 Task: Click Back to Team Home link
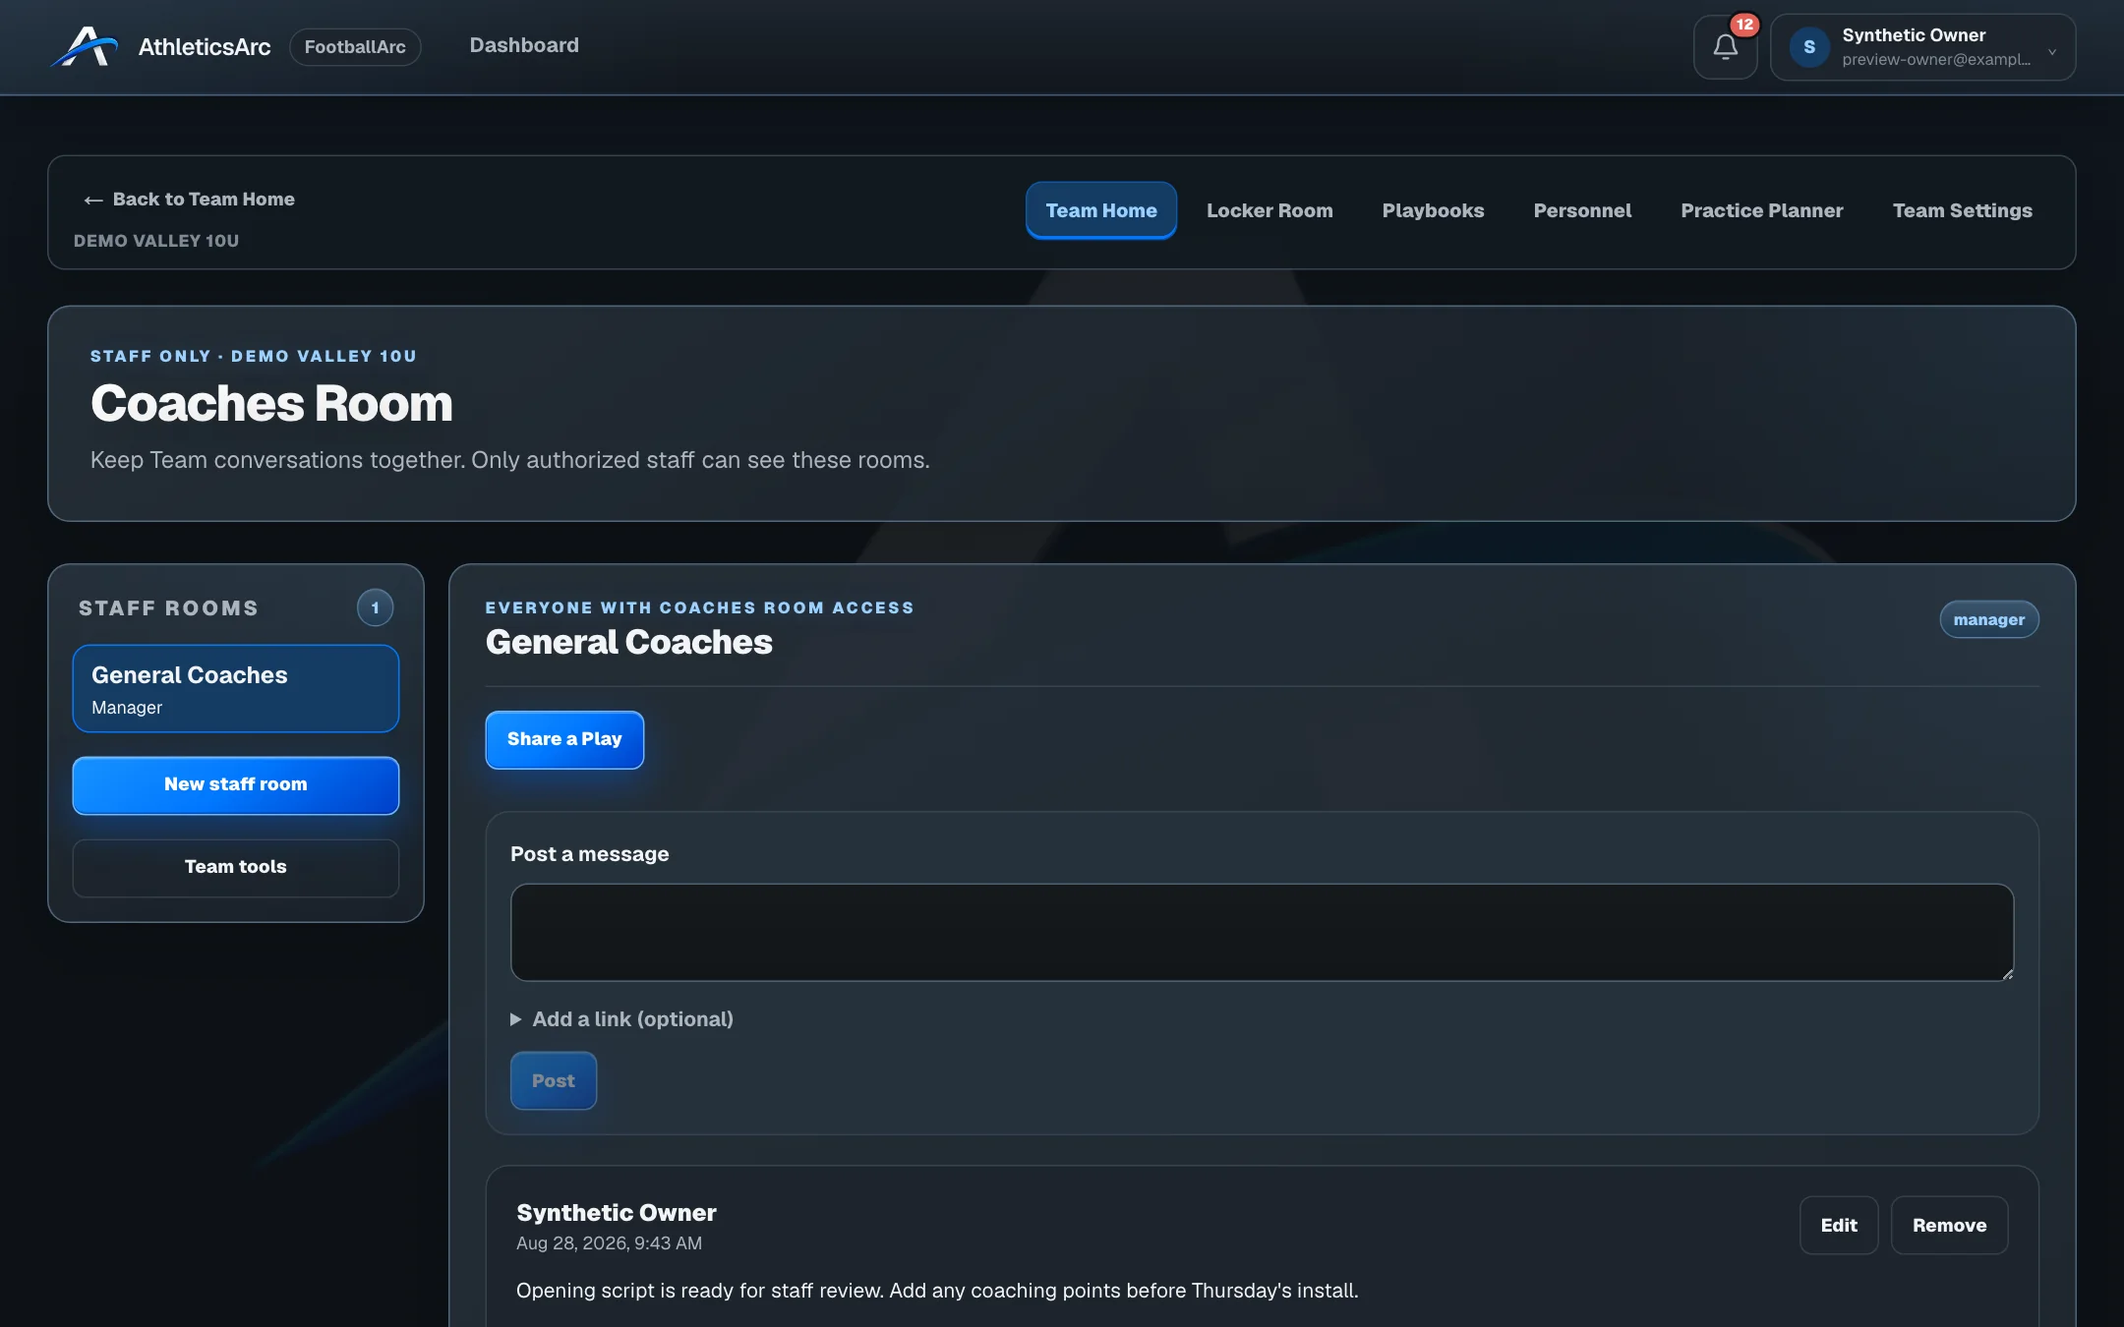(x=189, y=200)
